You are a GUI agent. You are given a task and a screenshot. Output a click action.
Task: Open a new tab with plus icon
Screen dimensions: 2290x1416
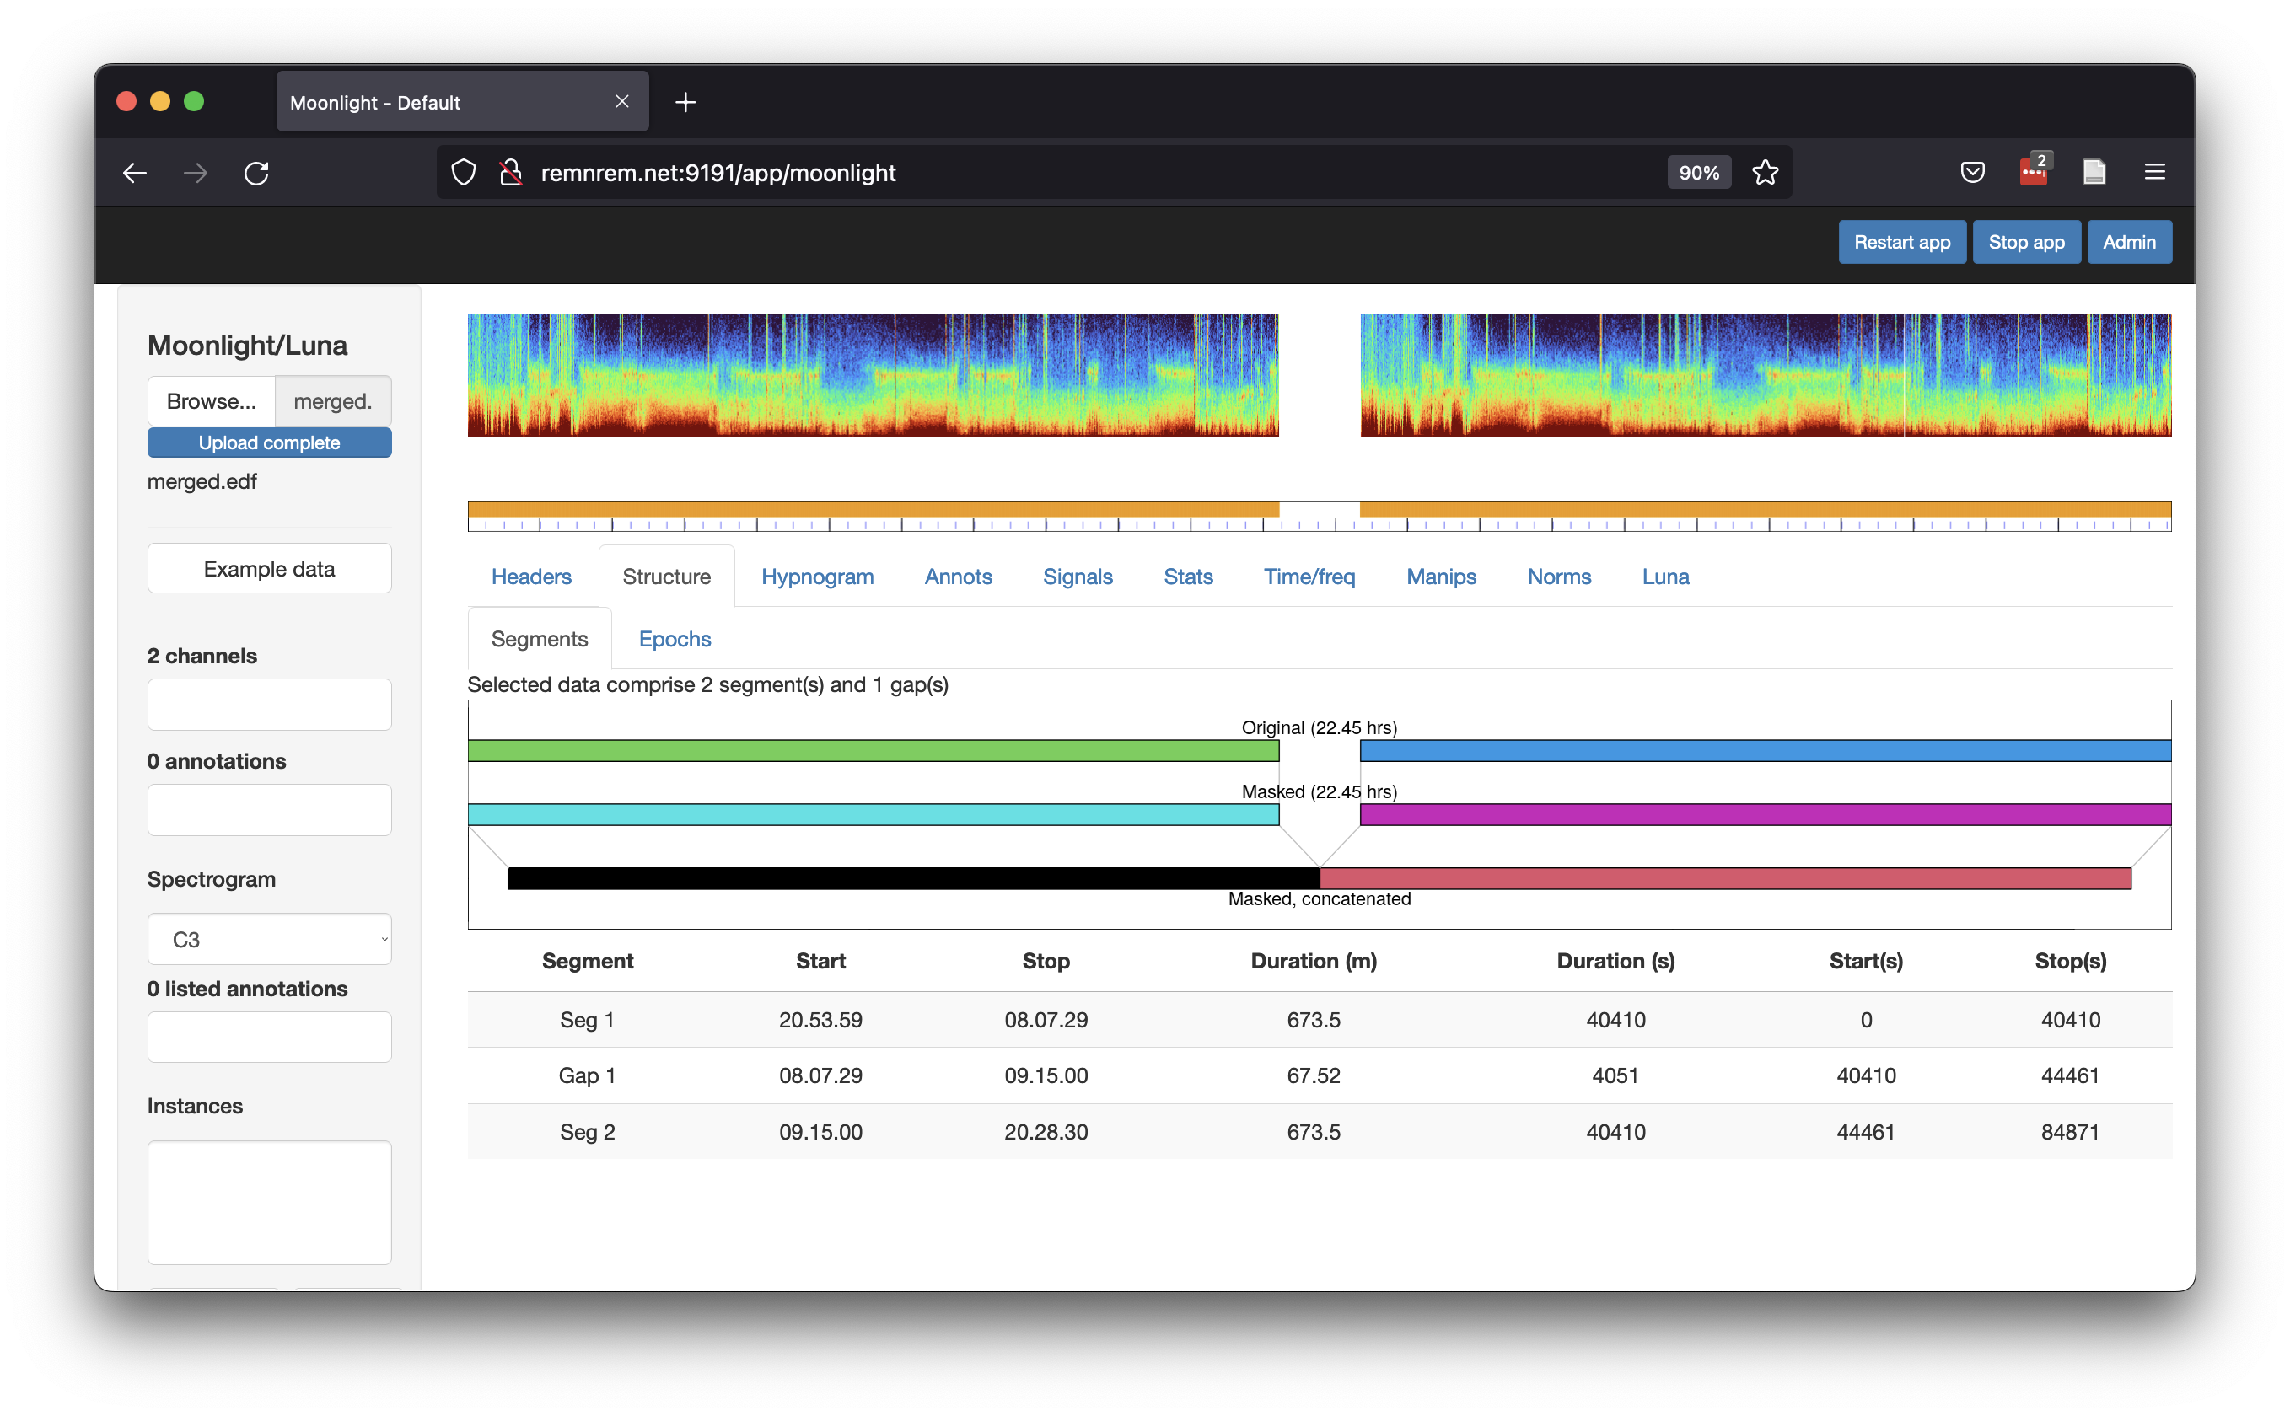685,102
